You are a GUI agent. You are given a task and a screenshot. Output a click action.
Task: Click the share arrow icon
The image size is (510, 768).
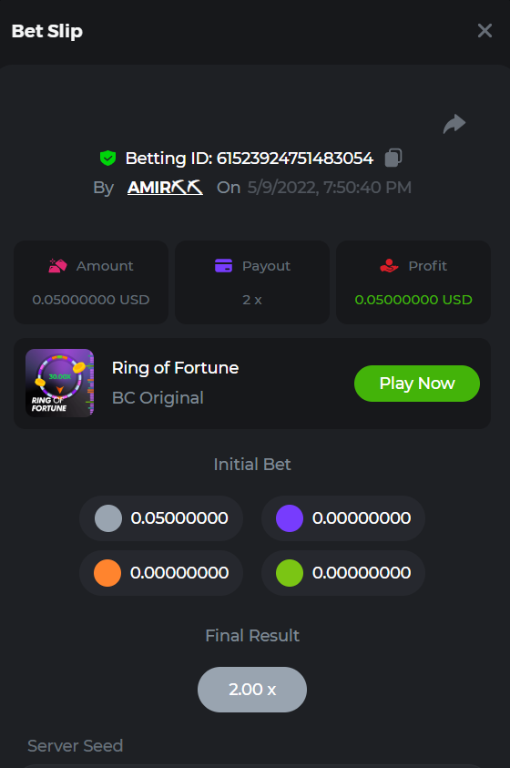[454, 124]
